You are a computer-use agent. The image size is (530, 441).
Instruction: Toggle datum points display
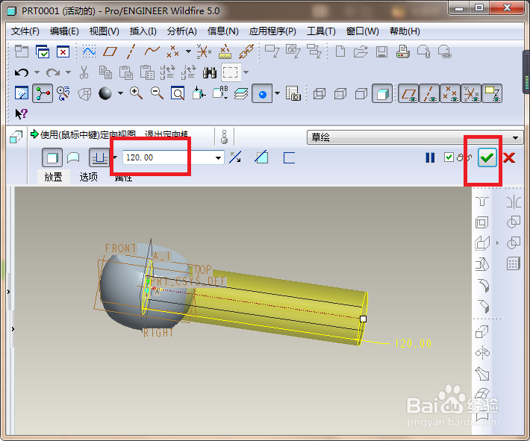[x=450, y=93]
